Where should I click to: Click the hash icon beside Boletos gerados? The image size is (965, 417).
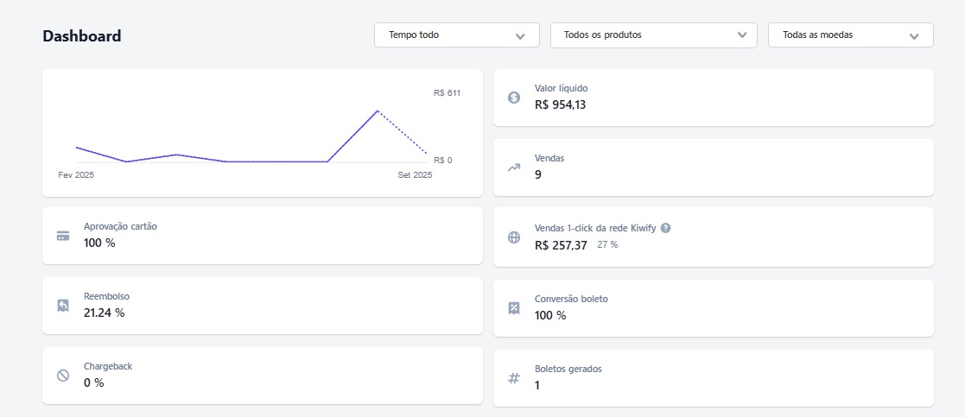click(x=514, y=378)
